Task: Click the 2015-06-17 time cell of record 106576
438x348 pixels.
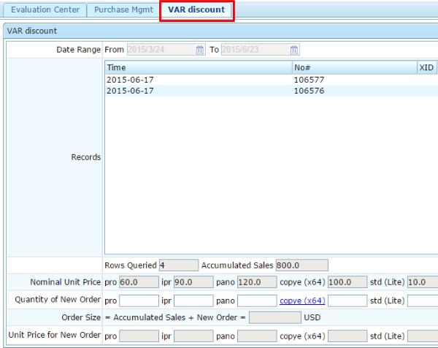Action: (x=130, y=91)
